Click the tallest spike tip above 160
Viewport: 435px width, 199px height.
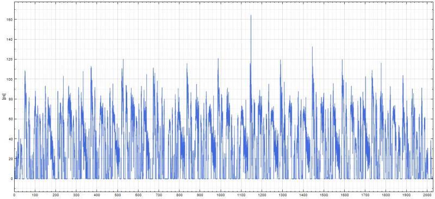coord(251,16)
